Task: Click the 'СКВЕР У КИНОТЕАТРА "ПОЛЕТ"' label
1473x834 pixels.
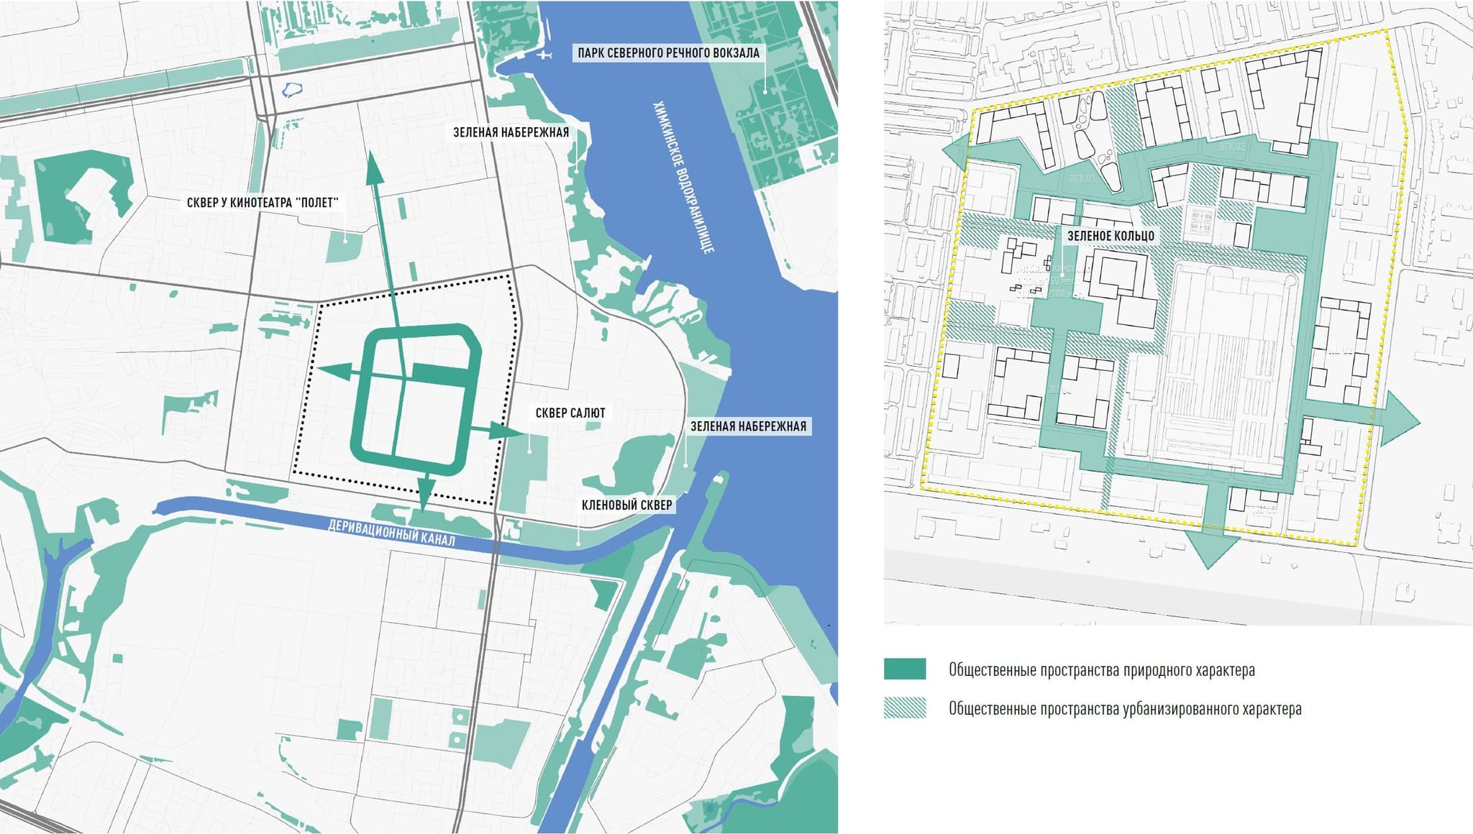Action: [262, 203]
